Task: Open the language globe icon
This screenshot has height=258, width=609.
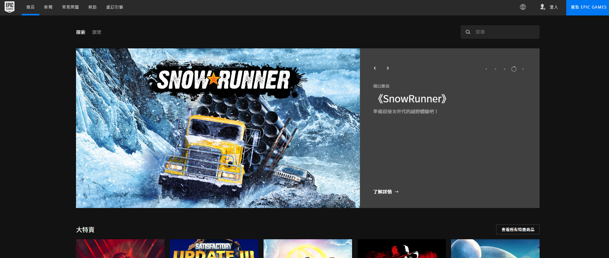Action: (523, 7)
